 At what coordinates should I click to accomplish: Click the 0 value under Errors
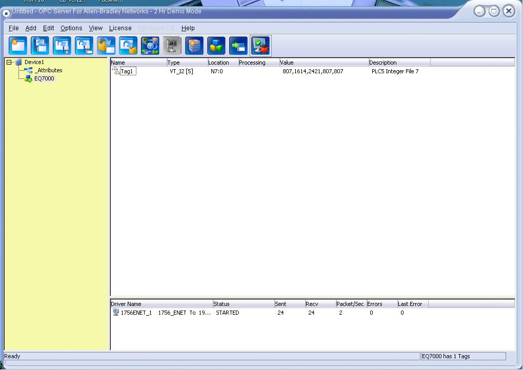click(371, 313)
